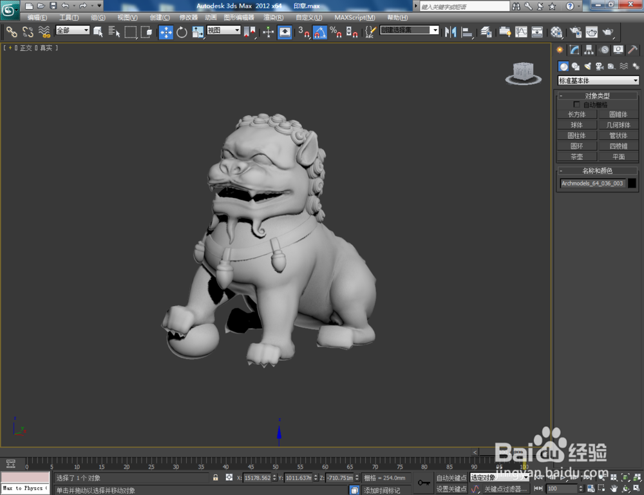Click the 几何球体 geosphere button
Screen dimensions: 644x495
coord(618,125)
